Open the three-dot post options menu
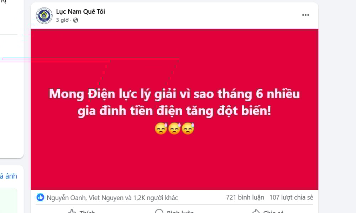 click(305, 15)
